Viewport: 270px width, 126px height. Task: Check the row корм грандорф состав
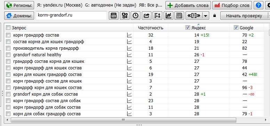(8, 35)
